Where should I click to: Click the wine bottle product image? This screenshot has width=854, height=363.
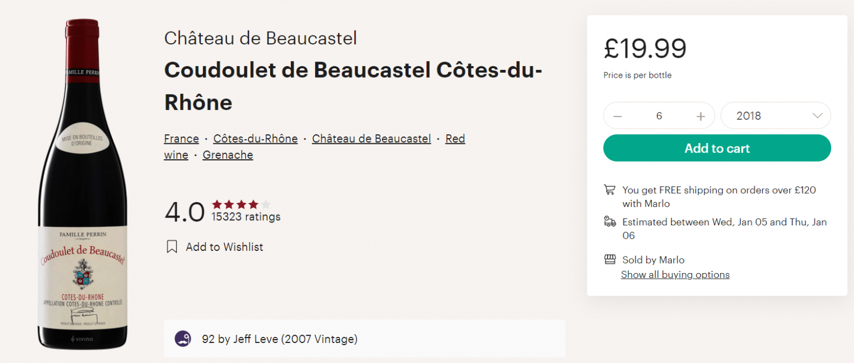82,183
